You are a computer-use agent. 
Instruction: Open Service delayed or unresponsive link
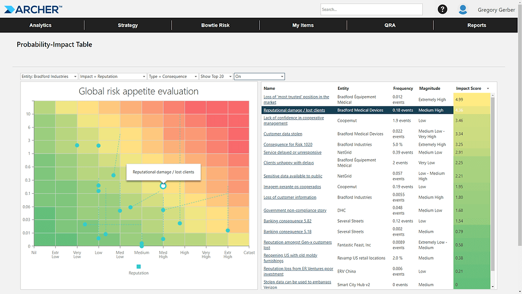pyautogui.click(x=292, y=152)
